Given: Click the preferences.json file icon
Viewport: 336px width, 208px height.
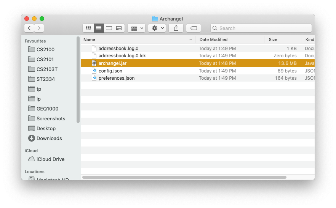Looking at the screenshot, I should pos(94,78).
